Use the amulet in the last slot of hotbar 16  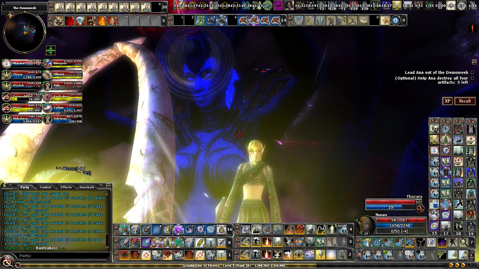[221, 229]
